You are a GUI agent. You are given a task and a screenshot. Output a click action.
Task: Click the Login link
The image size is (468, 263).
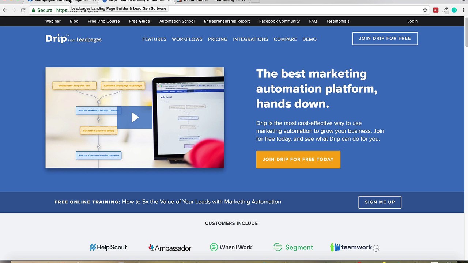412,21
